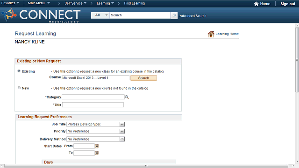Click the Learning Home house icon
The image size is (299, 168).
pos(211,34)
